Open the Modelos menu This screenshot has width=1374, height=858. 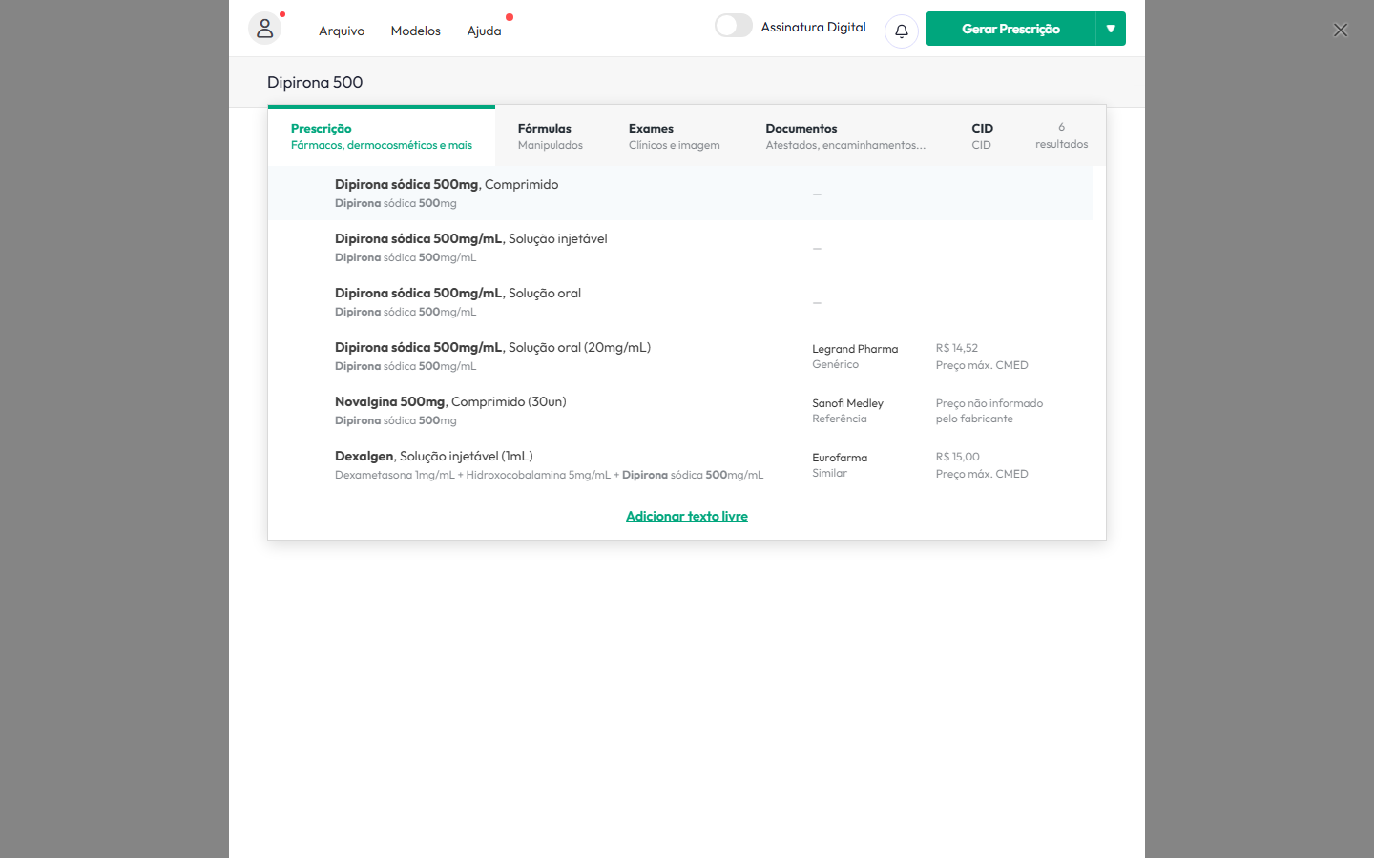[x=415, y=31]
